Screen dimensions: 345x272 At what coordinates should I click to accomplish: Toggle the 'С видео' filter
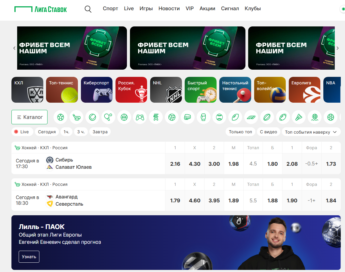point(268,132)
